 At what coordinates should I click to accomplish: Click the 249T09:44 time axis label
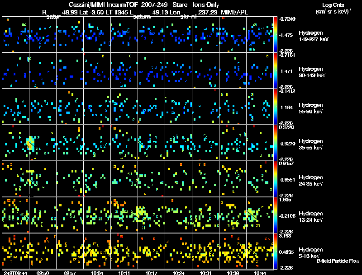pyautogui.click(x=15, y=273)
